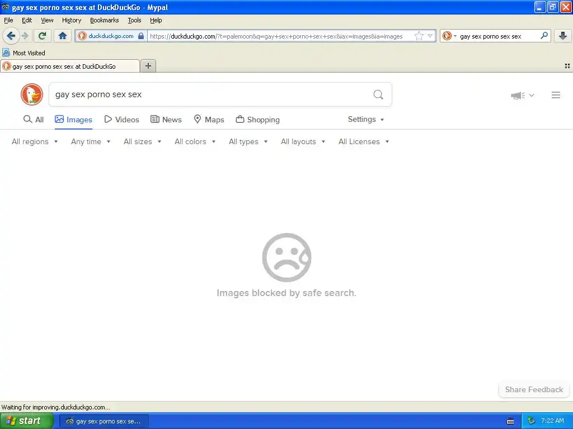This screenshot has height=429, width=573.
Task: Click the Mypal taskbar window button
Action: coord(104,421)
